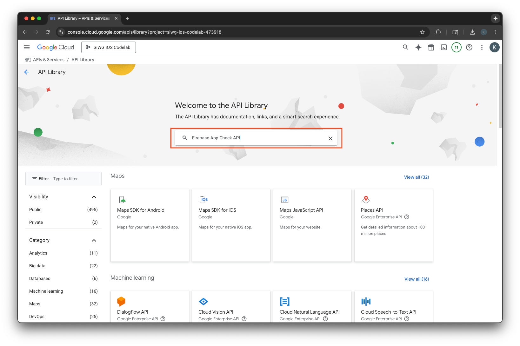The width and height of the screenshot is (520, 346).
Task: Open the navigation hamburger menu
Action: coord(27,47)
